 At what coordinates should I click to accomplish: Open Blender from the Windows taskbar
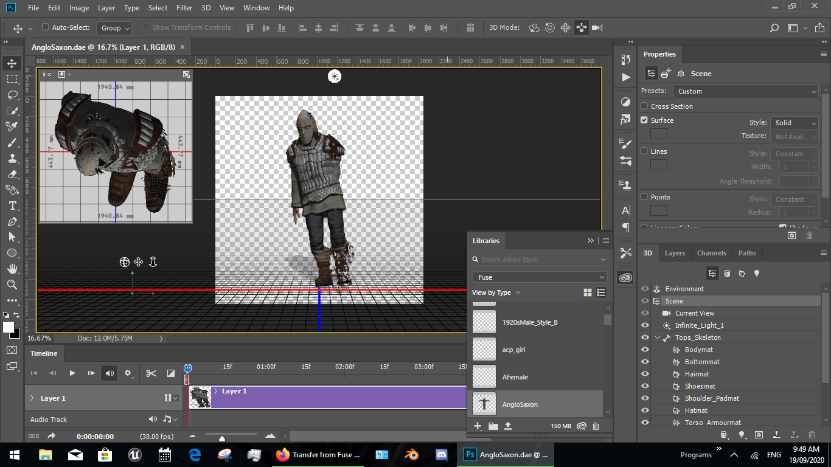click(x=411, y=454)
